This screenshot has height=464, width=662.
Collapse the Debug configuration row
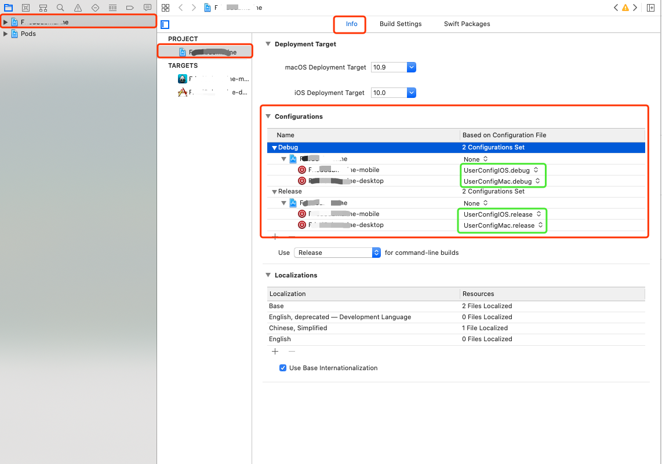[274, 148]
